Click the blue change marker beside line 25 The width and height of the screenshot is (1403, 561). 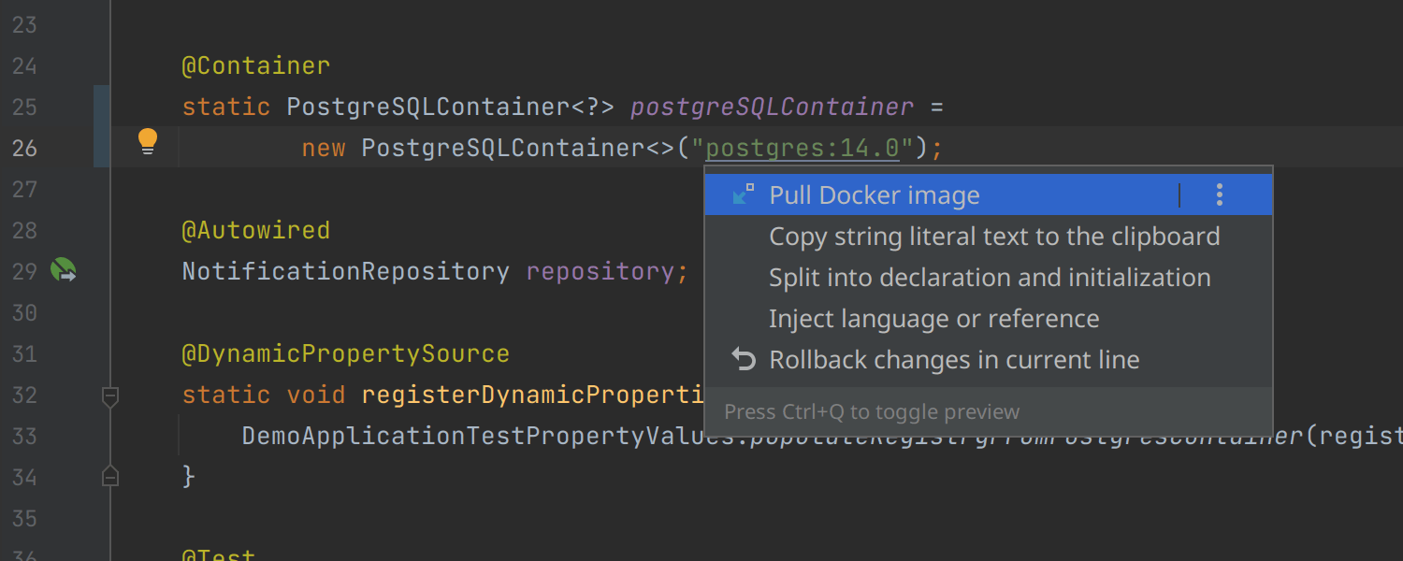(x=102, y=107)
